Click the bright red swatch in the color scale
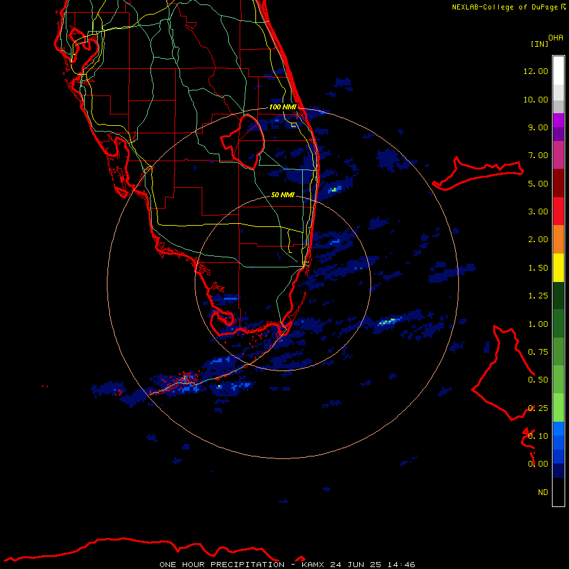 pyautogui.click(x=558, y=211)
